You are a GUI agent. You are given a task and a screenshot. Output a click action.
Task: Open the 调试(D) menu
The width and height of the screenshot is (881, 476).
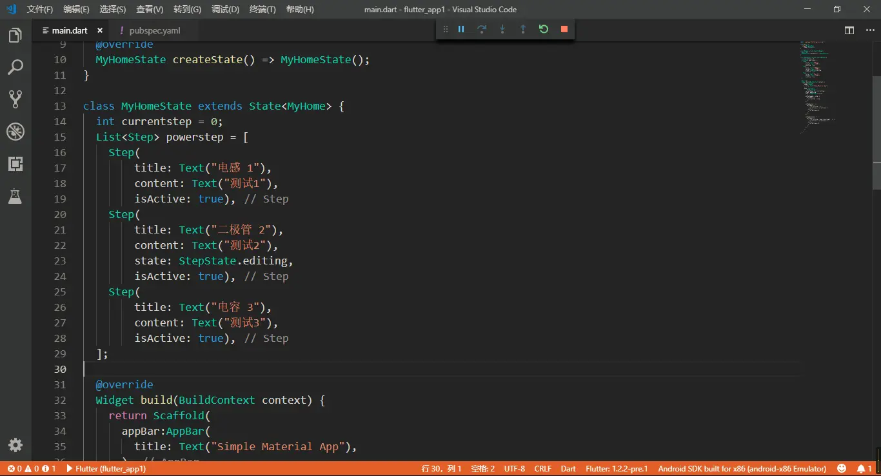coord(225,10)
